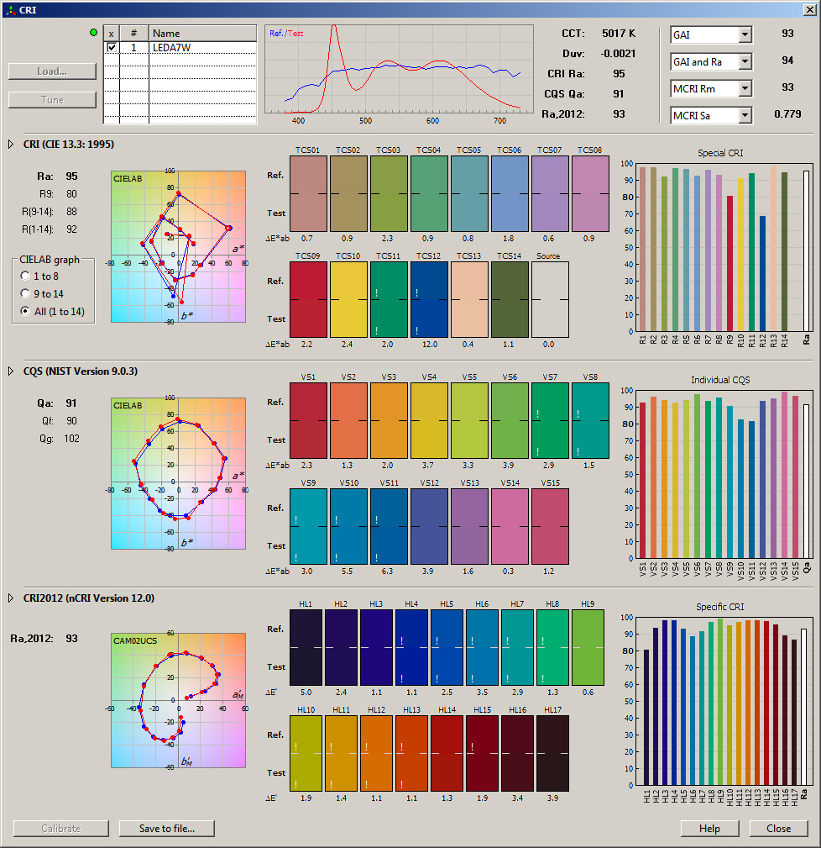Uncheck the LEDA7W row checkbox
The height and width of the screenshot is (848, 821).
(112, 48)
